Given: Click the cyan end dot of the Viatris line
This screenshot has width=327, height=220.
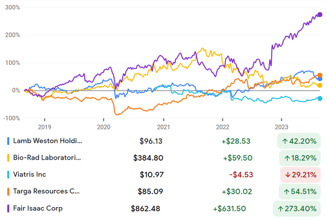Looking at the screenshot, I should point(320,98).
